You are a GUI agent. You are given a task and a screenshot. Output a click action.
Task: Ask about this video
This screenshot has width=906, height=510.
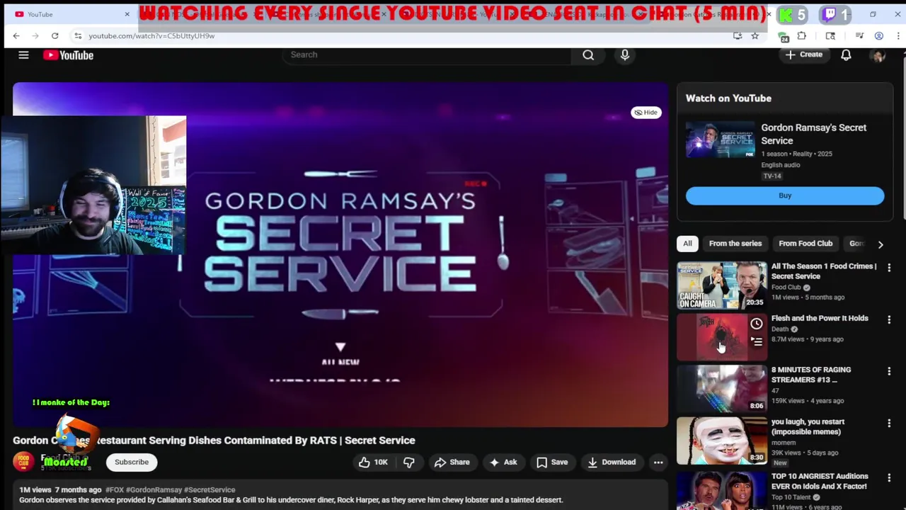tap(503, 462)
